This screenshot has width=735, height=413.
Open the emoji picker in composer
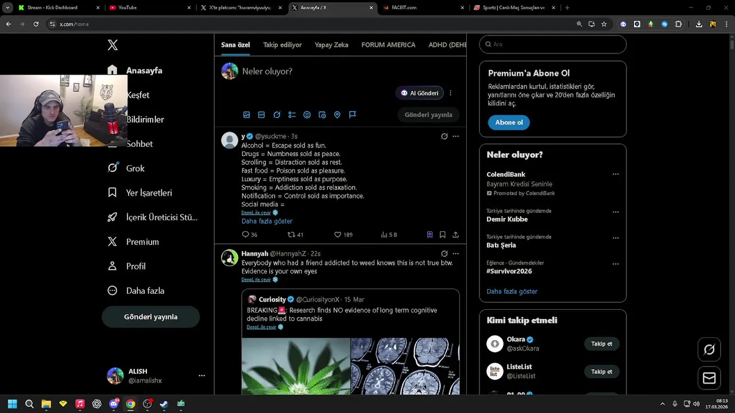(x=307, y=115)
